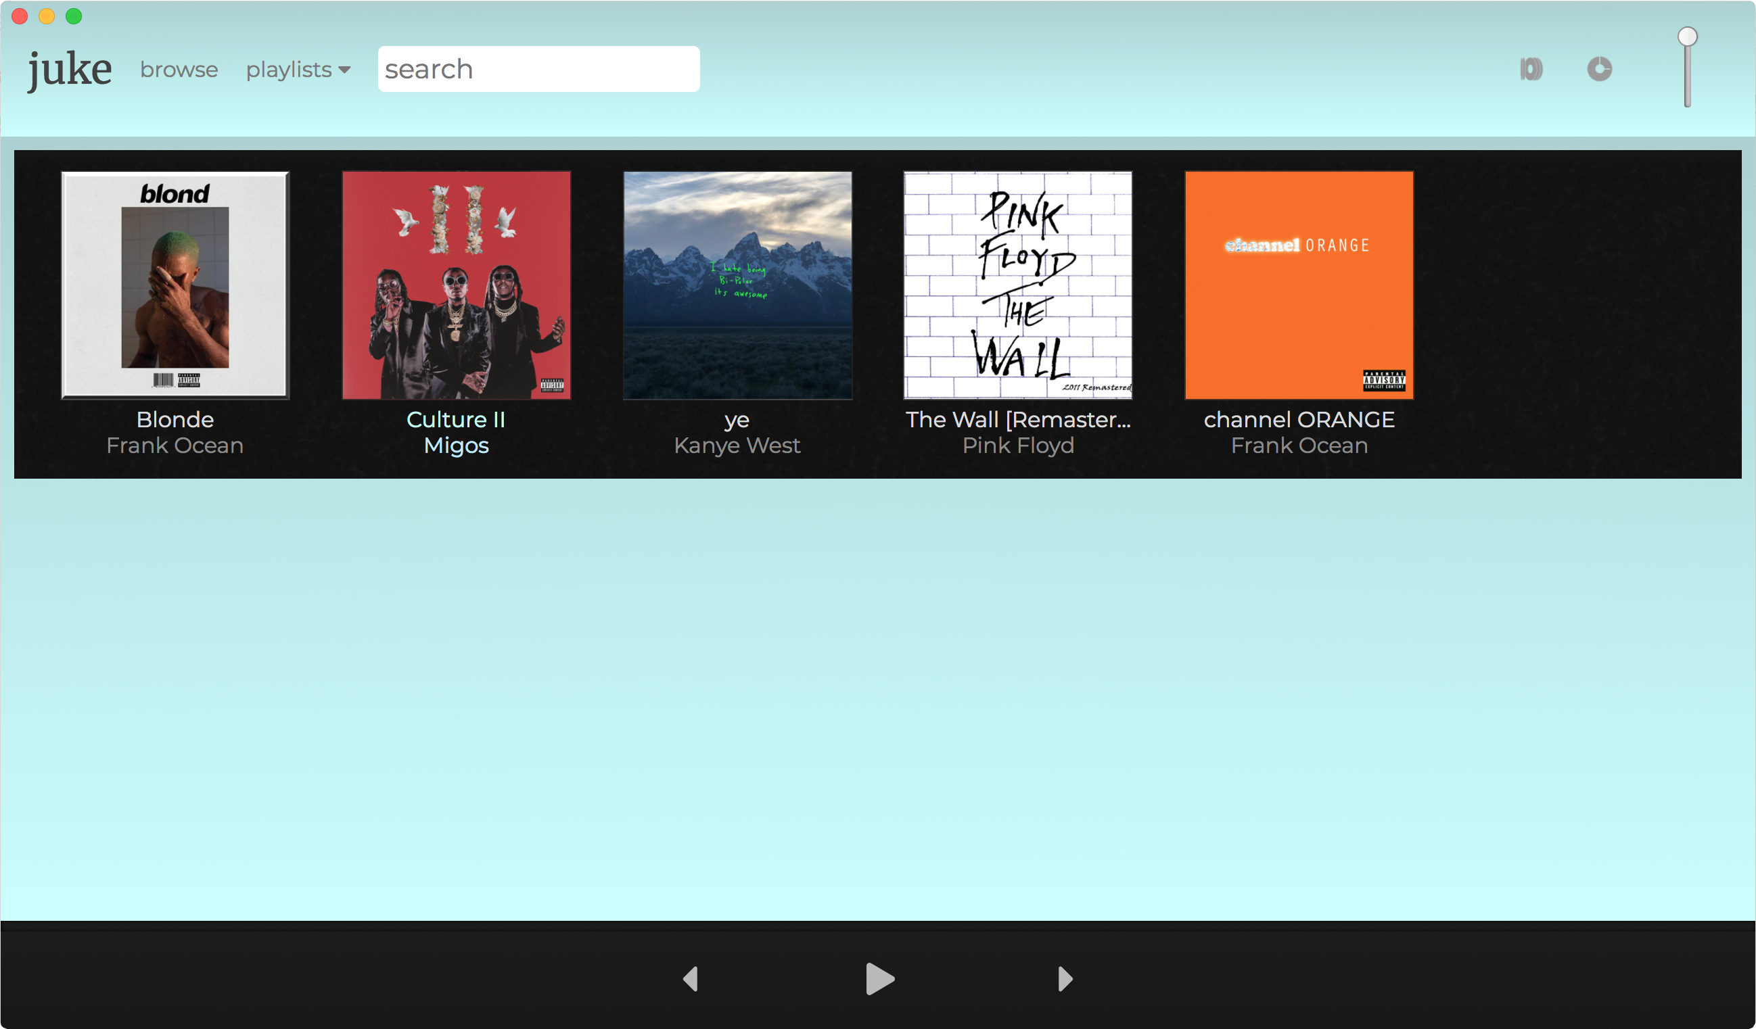Select the channel ORANGE album cover
The height and width of the screenshot is (1029, 1756).
pos(1299,285)
